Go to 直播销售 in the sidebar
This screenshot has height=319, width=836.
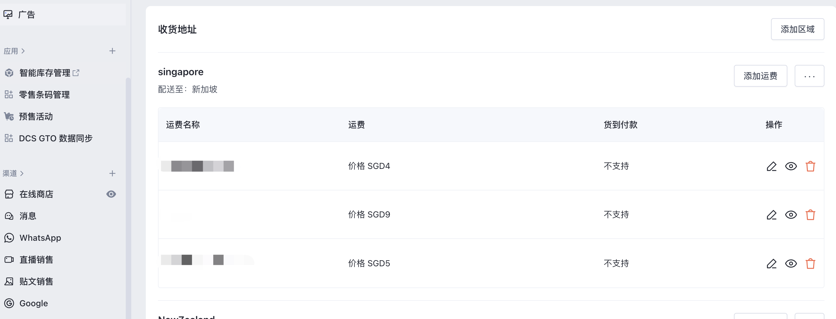36,260
